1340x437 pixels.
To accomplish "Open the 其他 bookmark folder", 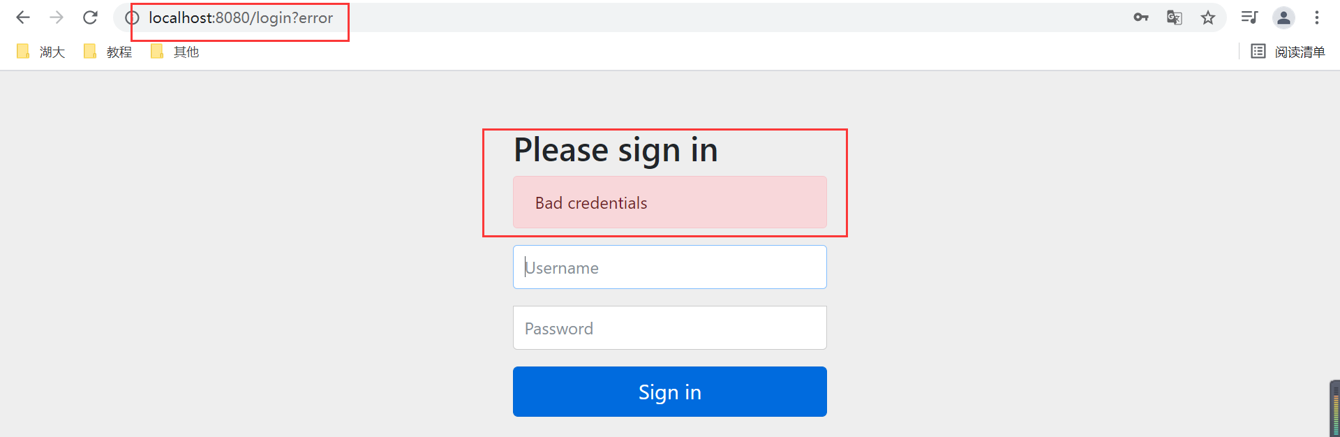I will pyautogui.click(x=174, y=52).
